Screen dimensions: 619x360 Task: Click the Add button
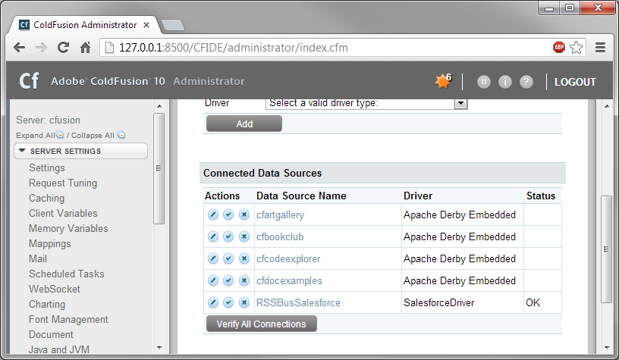click(244, 124)
